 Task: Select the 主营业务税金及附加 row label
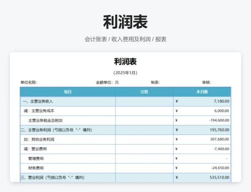pos(45,121)
